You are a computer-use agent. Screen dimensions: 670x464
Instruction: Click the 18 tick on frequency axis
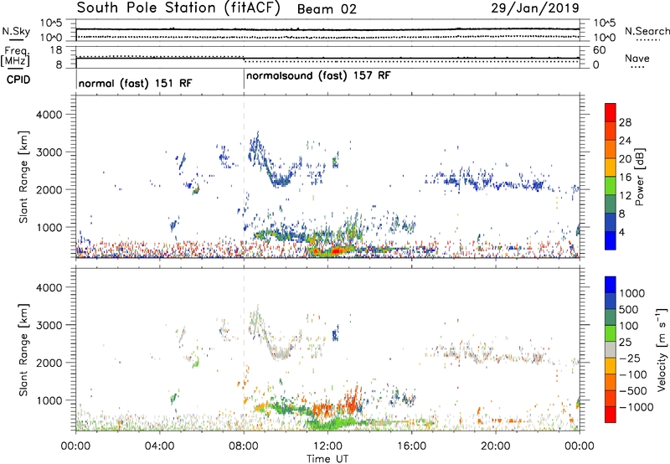(x=56, y=50)
